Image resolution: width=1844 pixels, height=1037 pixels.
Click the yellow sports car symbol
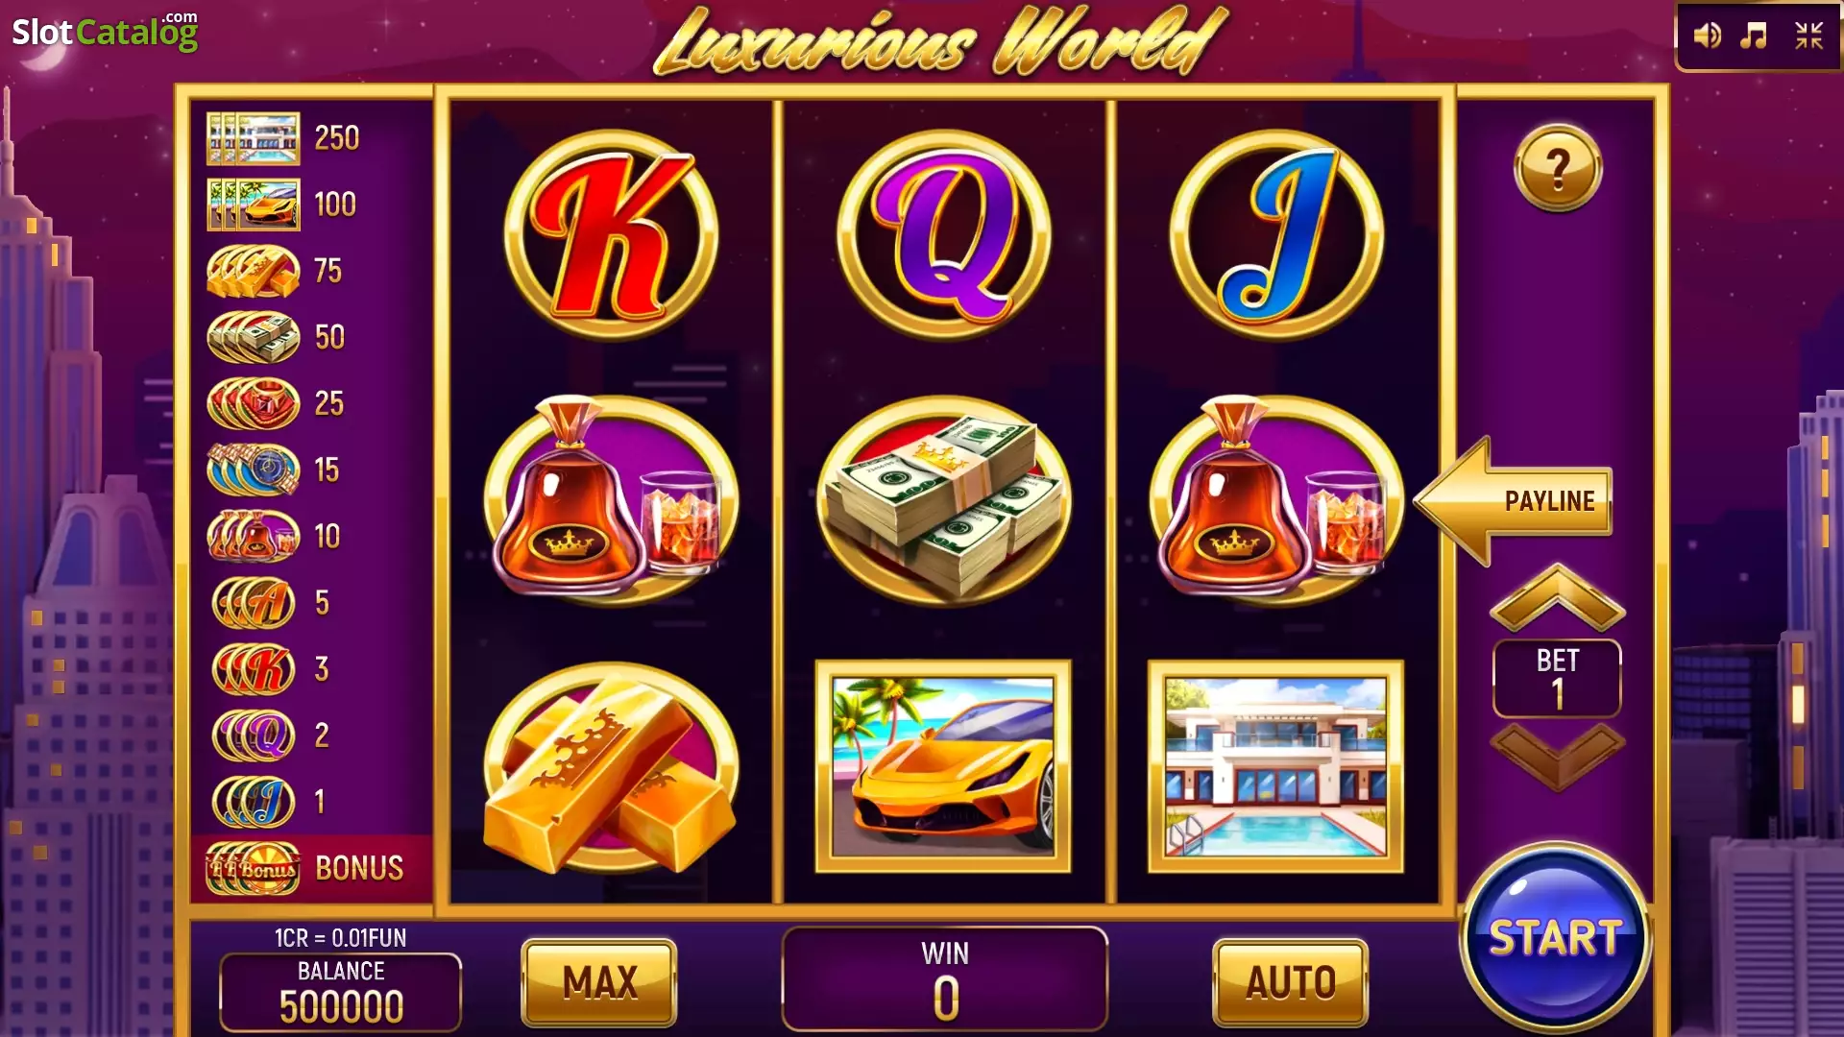pyautogui.click(x=943, y=766)
